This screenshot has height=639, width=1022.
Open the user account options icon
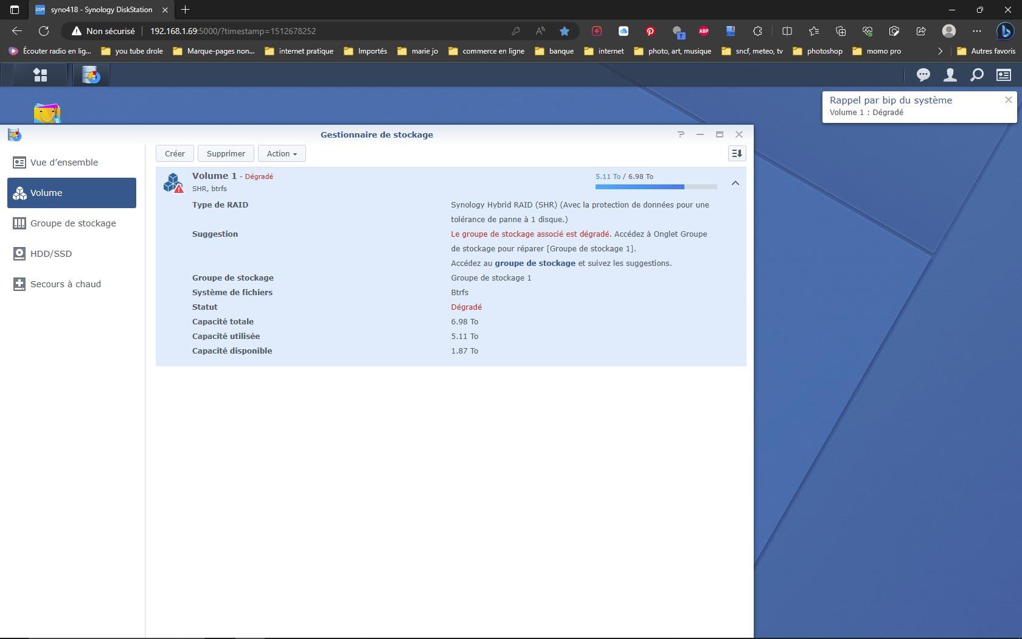[x=950, y=75]
